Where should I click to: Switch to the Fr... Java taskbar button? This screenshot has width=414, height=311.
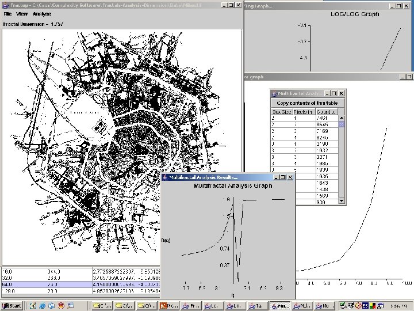[192, 305]
